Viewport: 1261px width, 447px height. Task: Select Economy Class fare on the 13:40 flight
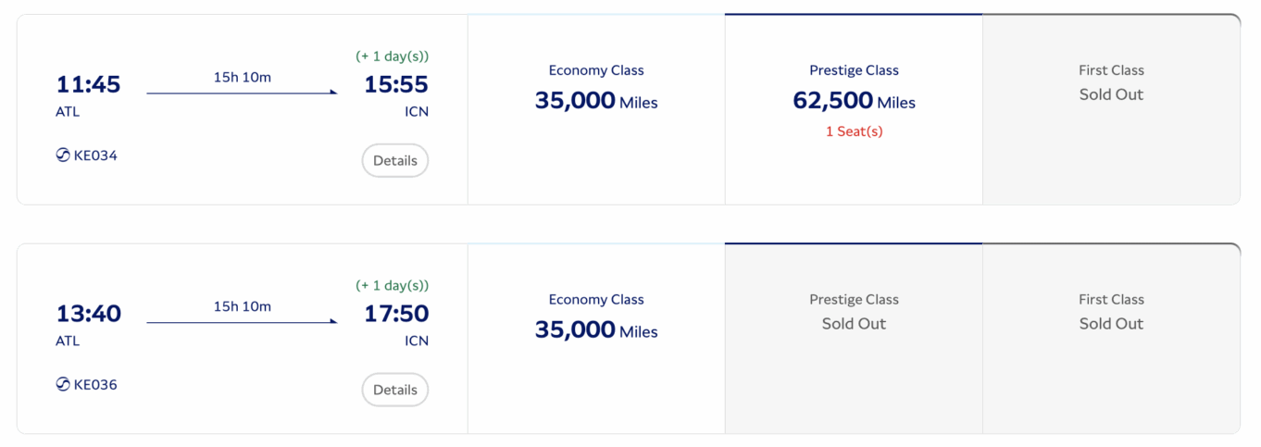click(x=595, y=318)
